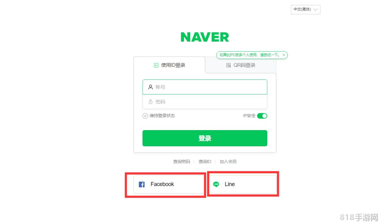Toggle the IP安全 switch
Viewport: 380px width, 223px height.
pos(262,116)
